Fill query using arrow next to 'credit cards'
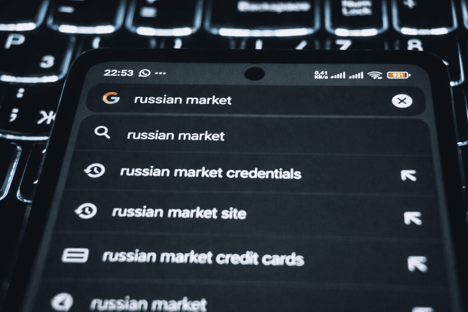This screenshot has height=312, width=468. [x=417, y=264]
